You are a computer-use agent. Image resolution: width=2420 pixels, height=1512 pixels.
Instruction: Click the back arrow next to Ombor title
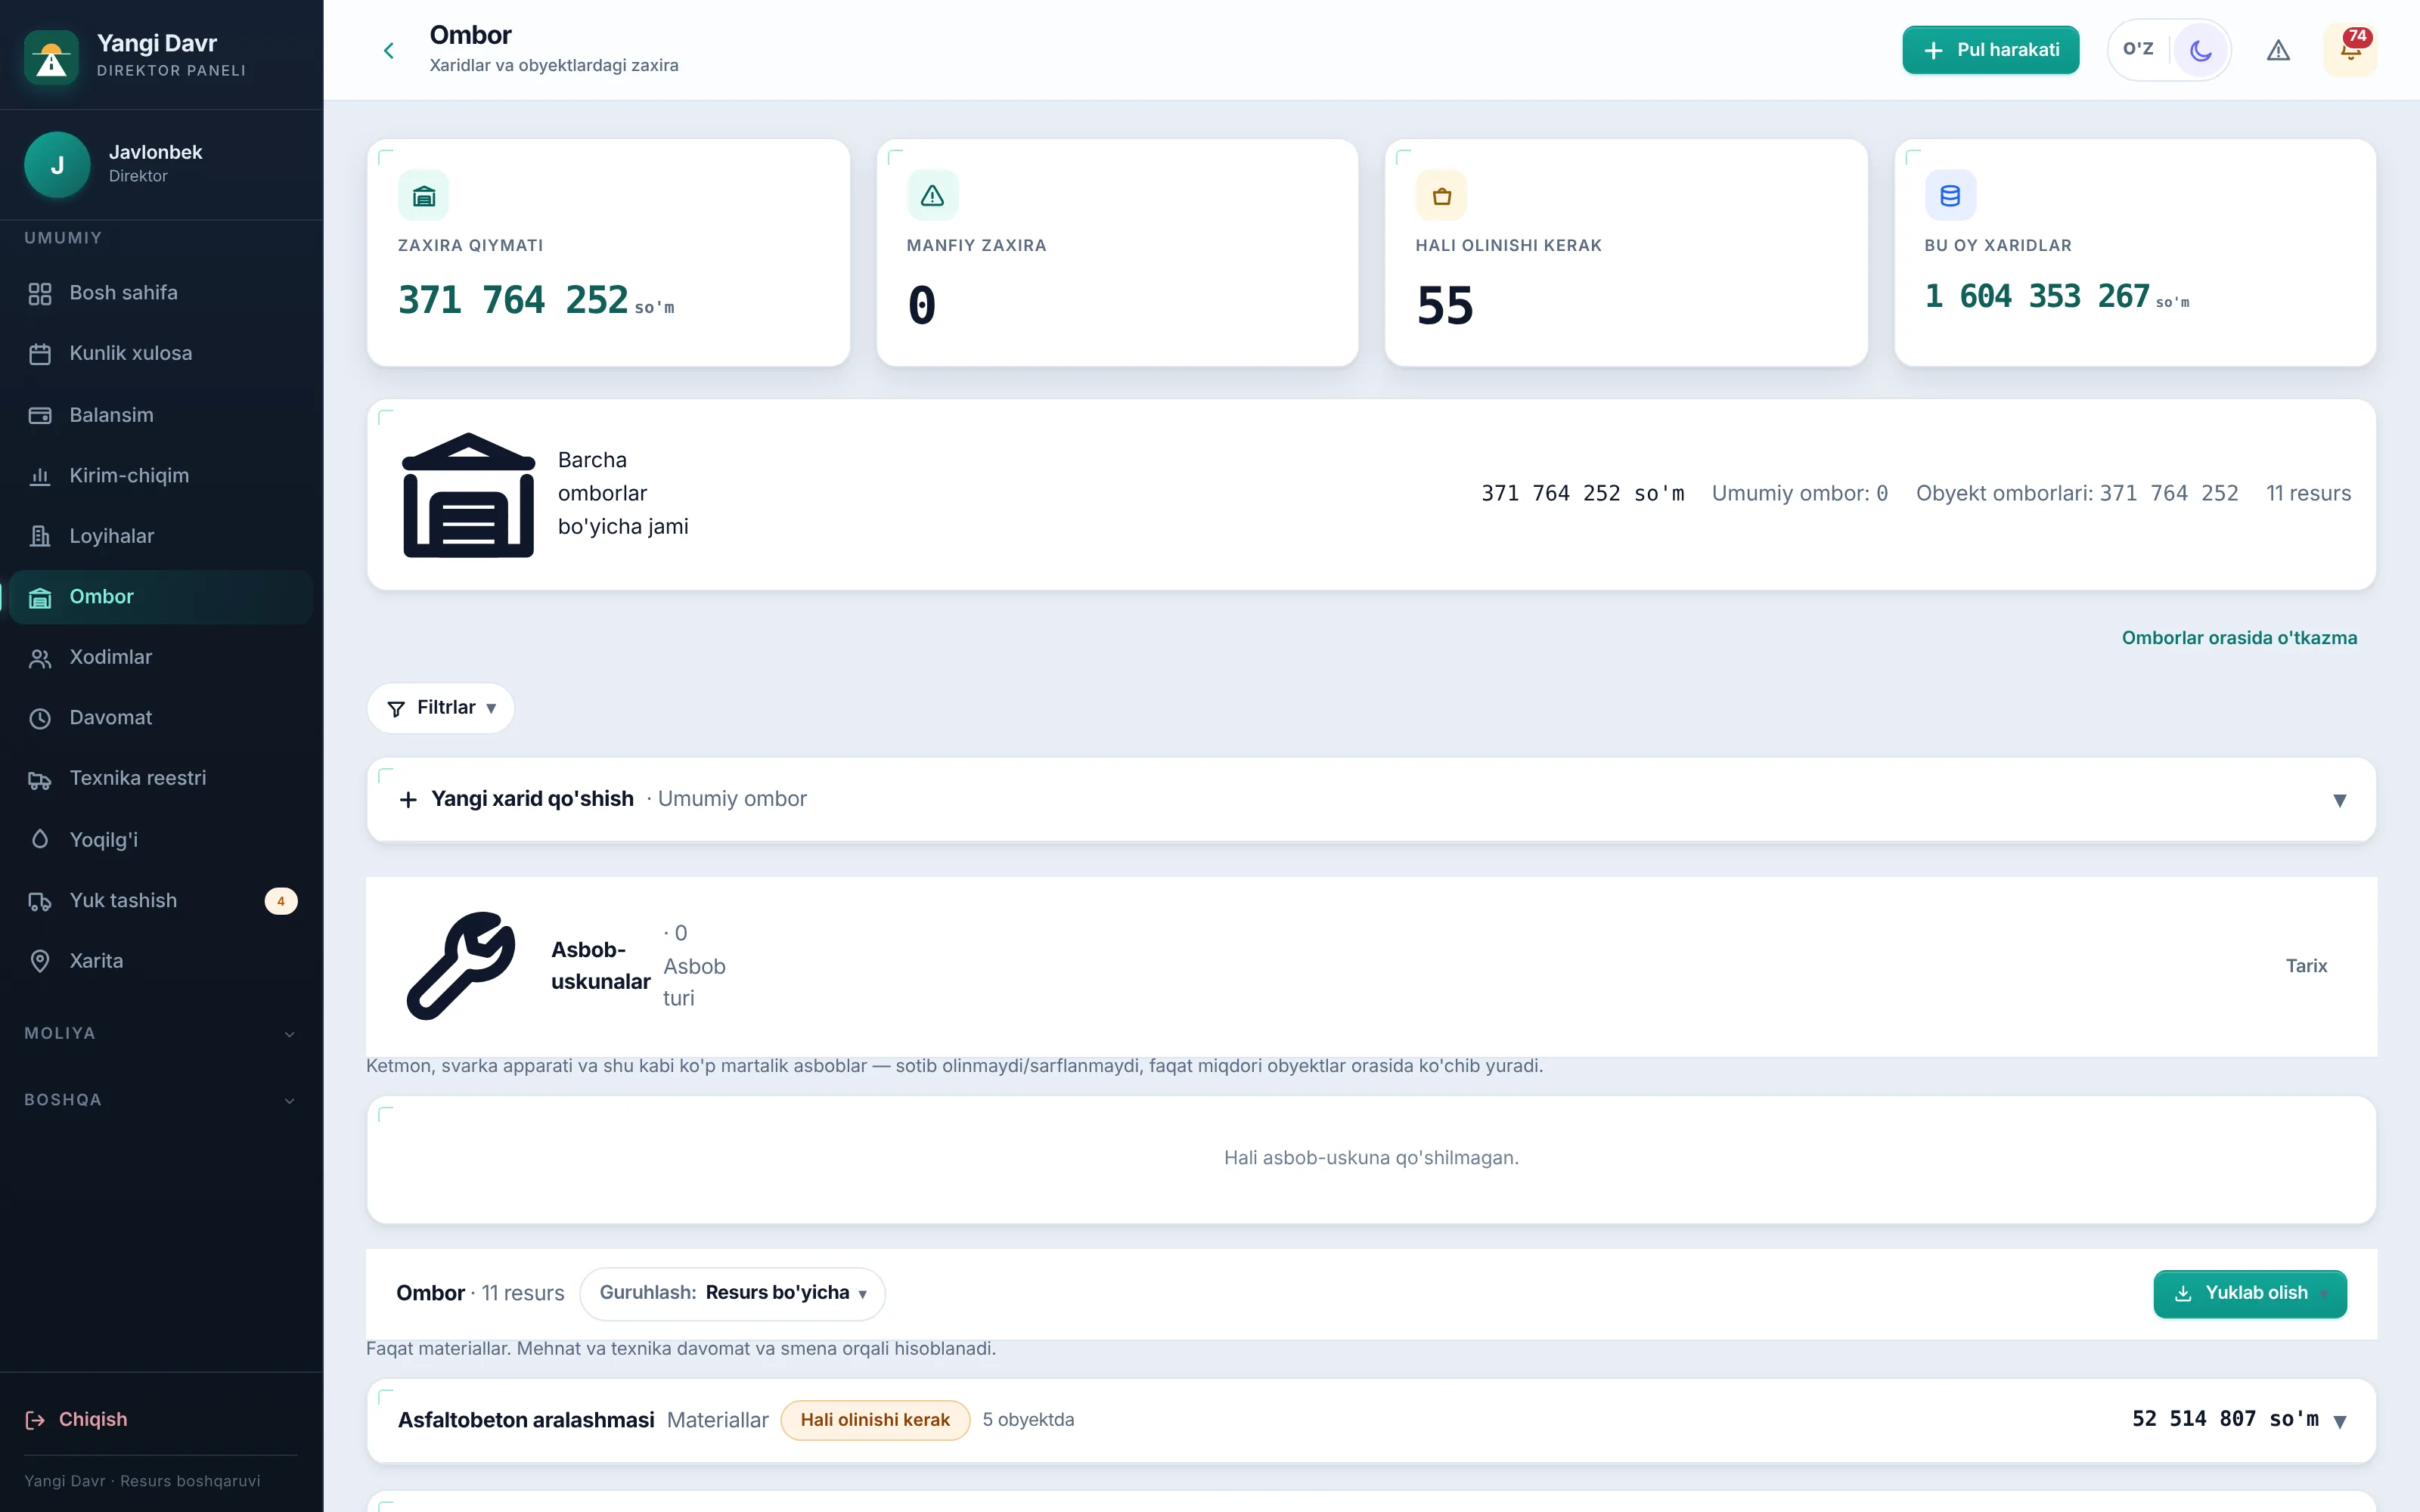coord(389,50)
